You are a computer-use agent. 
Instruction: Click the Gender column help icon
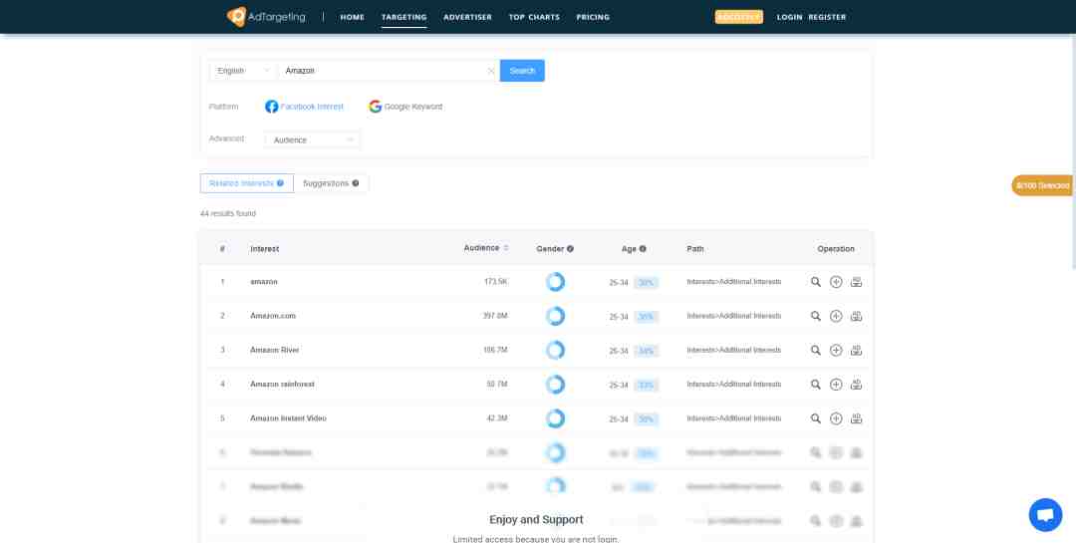tap(570, 249)
